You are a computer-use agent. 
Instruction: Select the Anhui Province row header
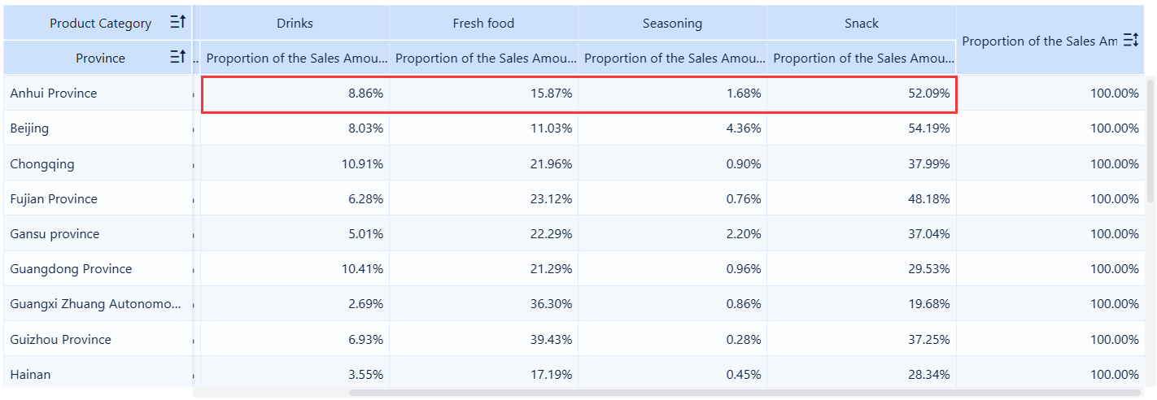(54, 93)
